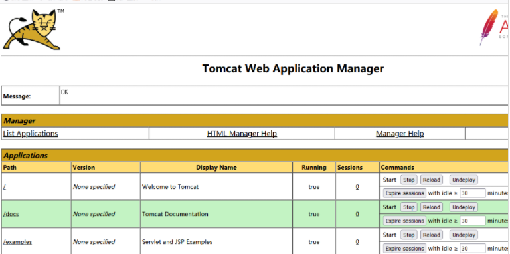The image size is (510, 254).
Task: Reload the Servlet and JSP Examples application
Action: point(431,235)
